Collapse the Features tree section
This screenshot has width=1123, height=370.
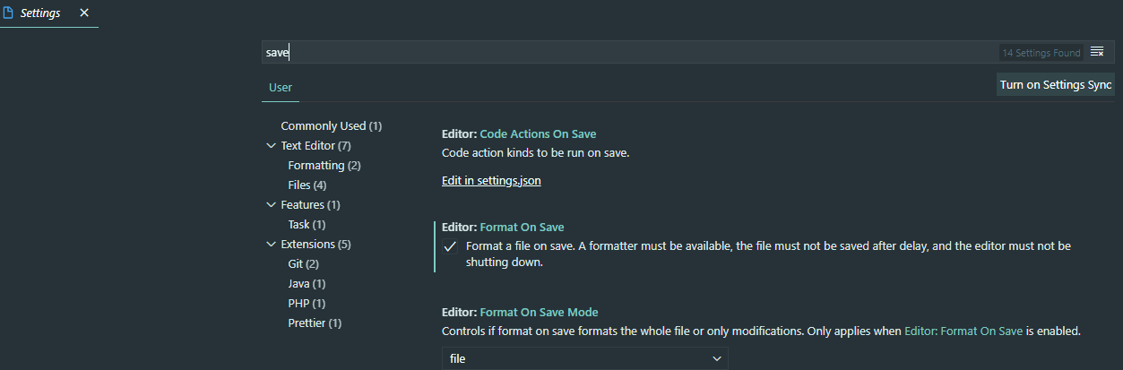[x=272, y=204]
